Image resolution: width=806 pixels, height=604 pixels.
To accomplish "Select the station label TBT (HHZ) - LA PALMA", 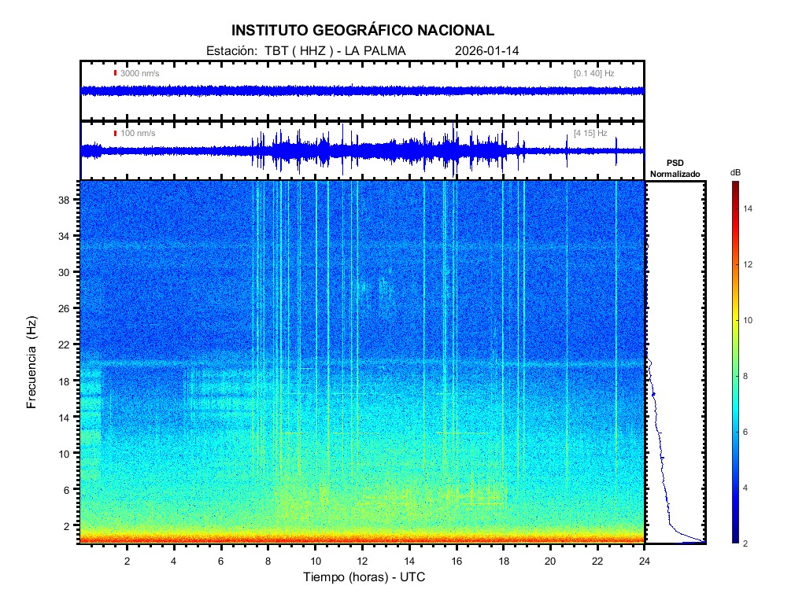I will coord(305,51).
